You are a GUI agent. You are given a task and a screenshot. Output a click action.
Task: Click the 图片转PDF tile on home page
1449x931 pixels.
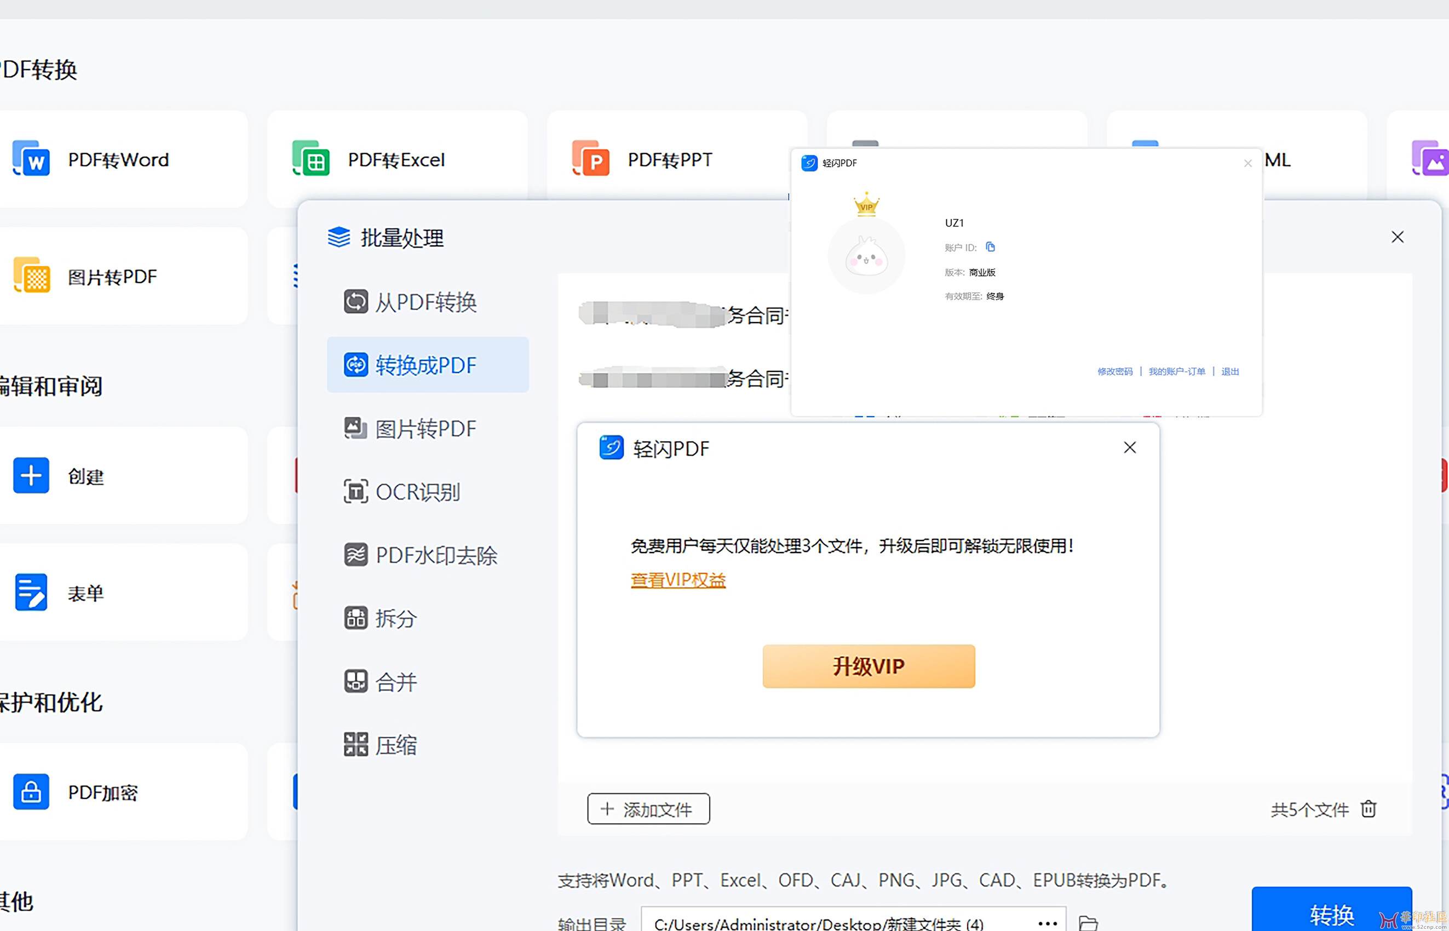pyautogui.click(x=112, y=277)
